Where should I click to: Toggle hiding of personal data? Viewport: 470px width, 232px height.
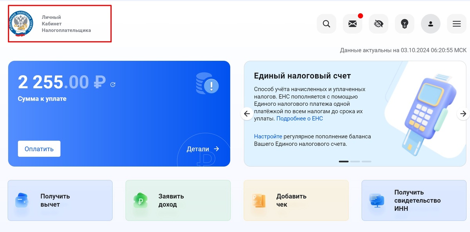[378, 24]
